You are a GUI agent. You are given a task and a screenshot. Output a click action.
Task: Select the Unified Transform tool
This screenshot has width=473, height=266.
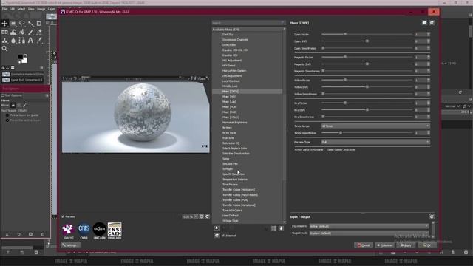[4, 32]
